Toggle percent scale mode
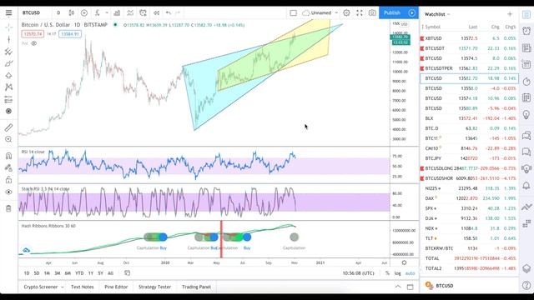Viewport: 534px width, 300px height. (387, 273)
